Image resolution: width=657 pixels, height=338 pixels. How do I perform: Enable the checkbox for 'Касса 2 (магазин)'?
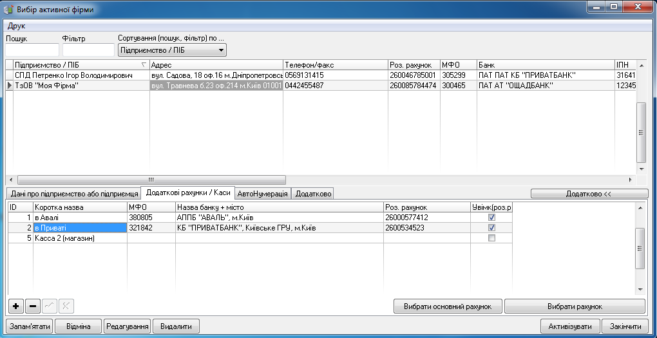(x=491, y=238)
